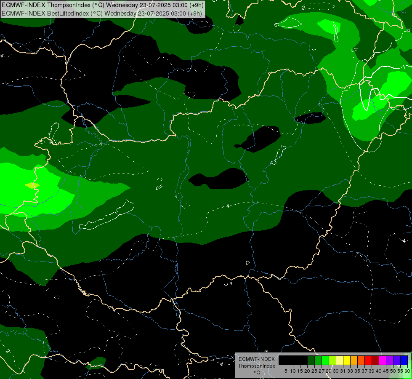Pick the magenta 40–45 legend swatch
Image resolution: width=412 pixels, height=379 pixels.
click(383, 360)
